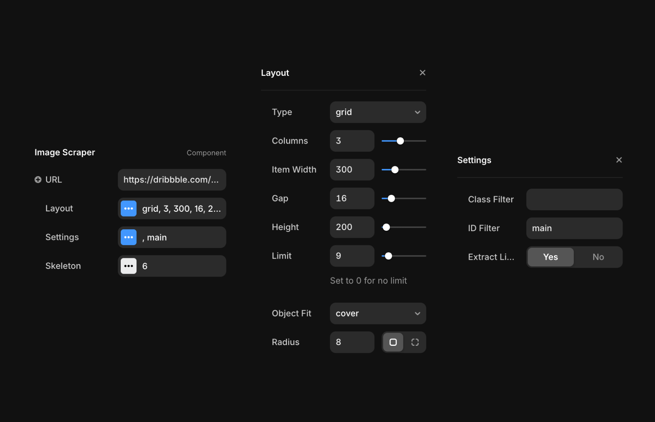Open the Type dropdown showing grid
Image resolution: width=655 pixels, height=422 pixels.
click(x=378, y=112)
